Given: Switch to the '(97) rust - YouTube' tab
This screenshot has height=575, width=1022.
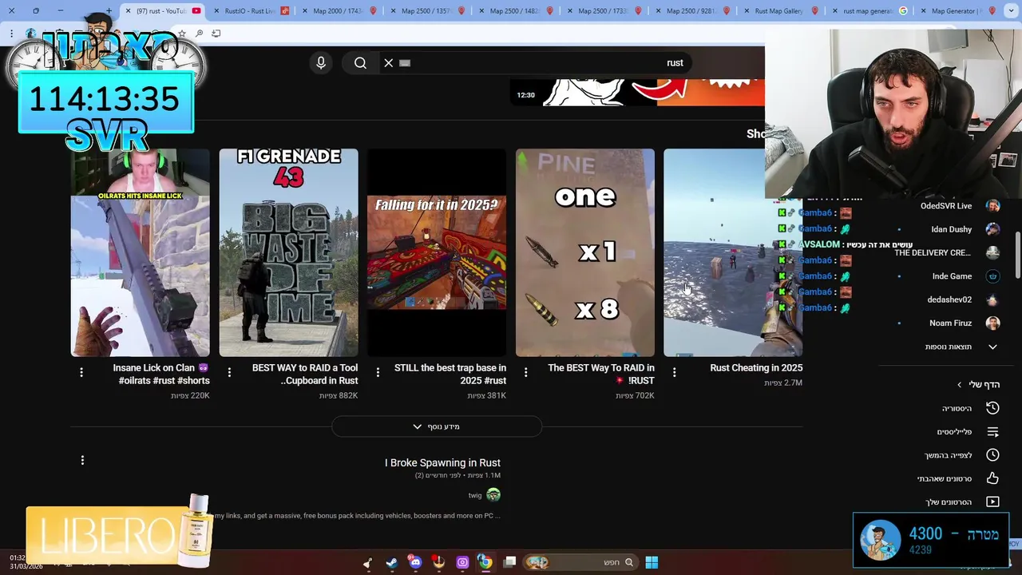Looking at the screenshot, I should tap(162, 11).
